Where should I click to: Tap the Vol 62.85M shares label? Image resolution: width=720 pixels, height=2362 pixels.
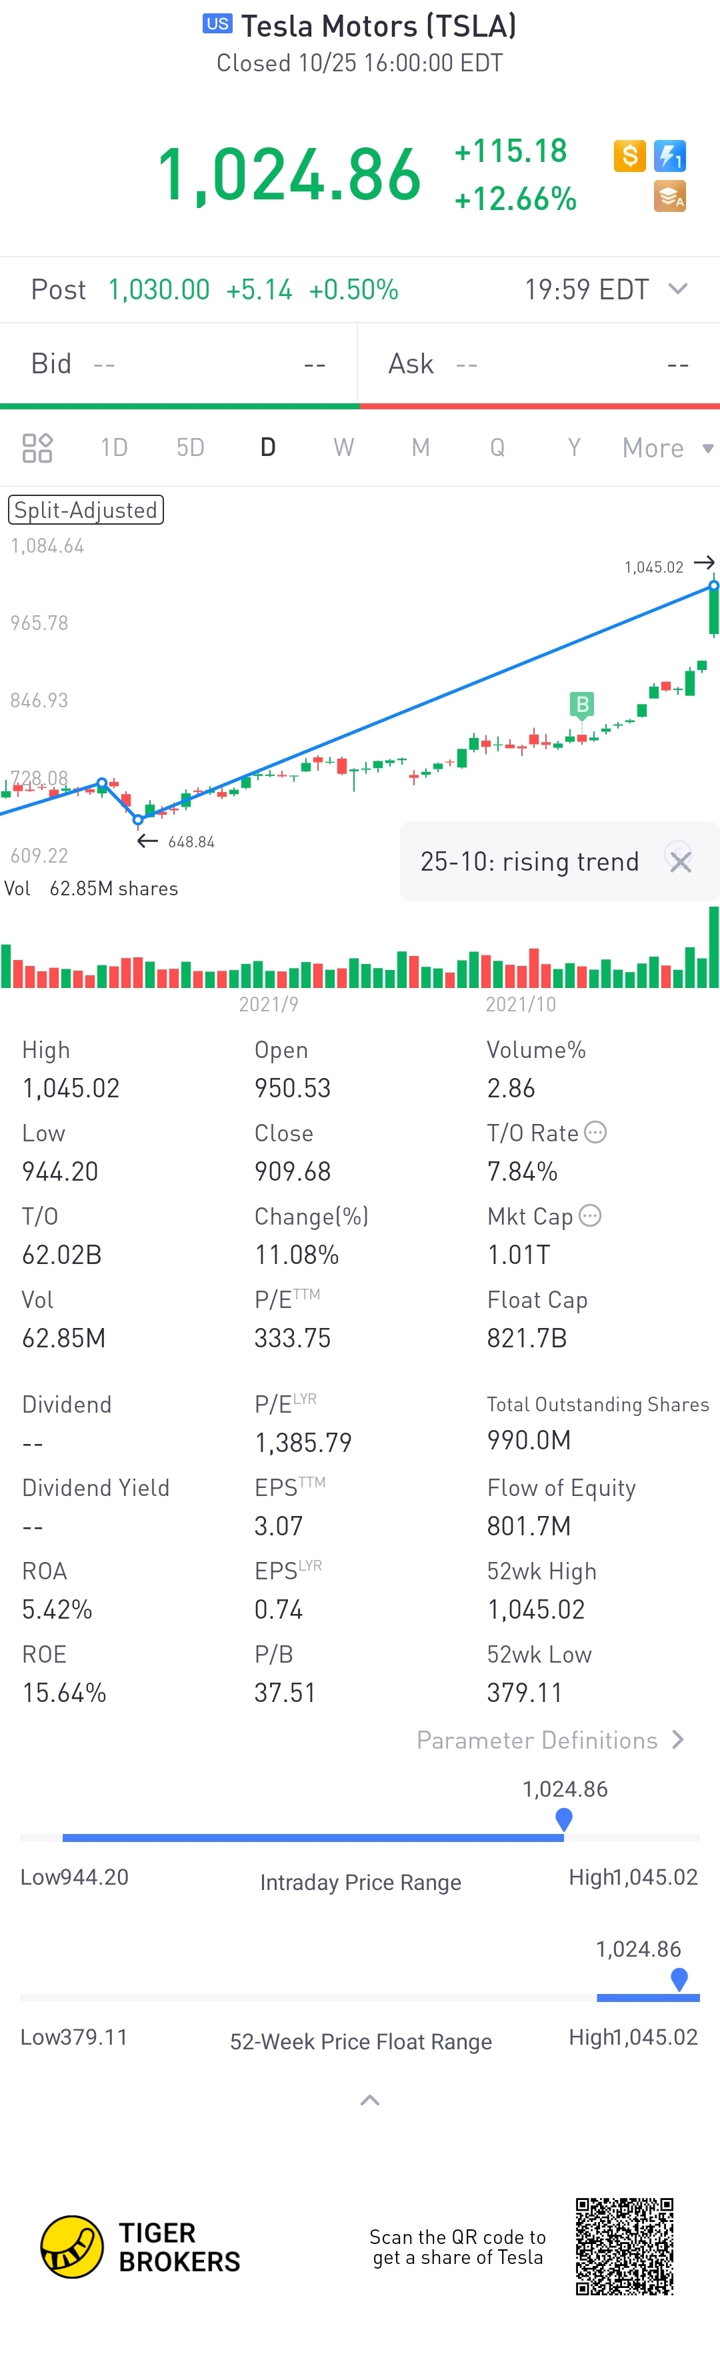(x=92, y=889)
